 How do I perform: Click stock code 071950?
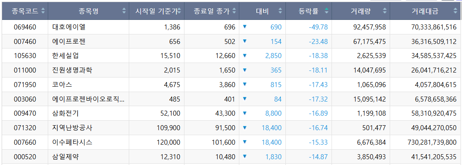tap(25, 85)
